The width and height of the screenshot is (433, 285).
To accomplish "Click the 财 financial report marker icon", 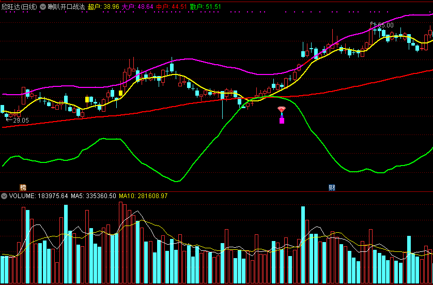I will 332,188.
